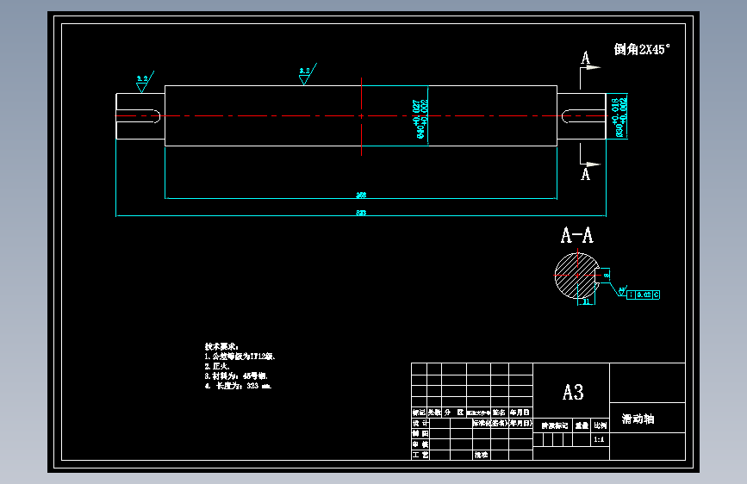Viewport: 747px width, 484px height.
Task: Click the '设计' row label
Action: (420, 423)
